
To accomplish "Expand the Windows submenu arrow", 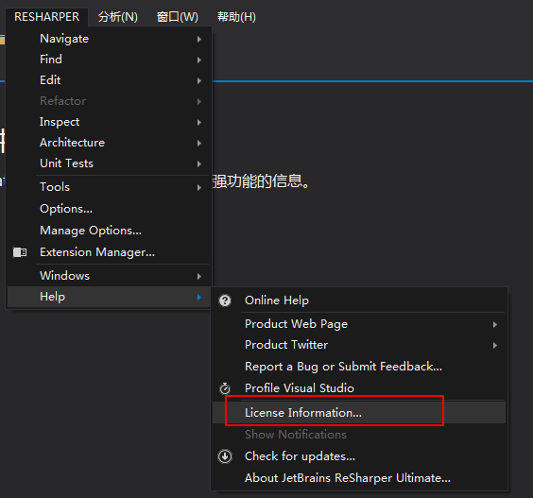I will [x=199, y=276].
